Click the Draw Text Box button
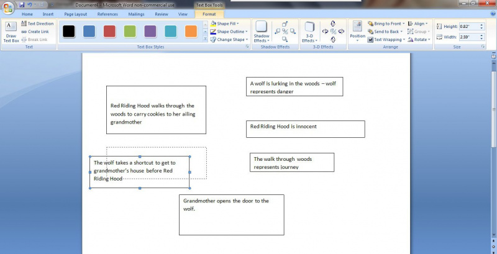 click(11, 32)
